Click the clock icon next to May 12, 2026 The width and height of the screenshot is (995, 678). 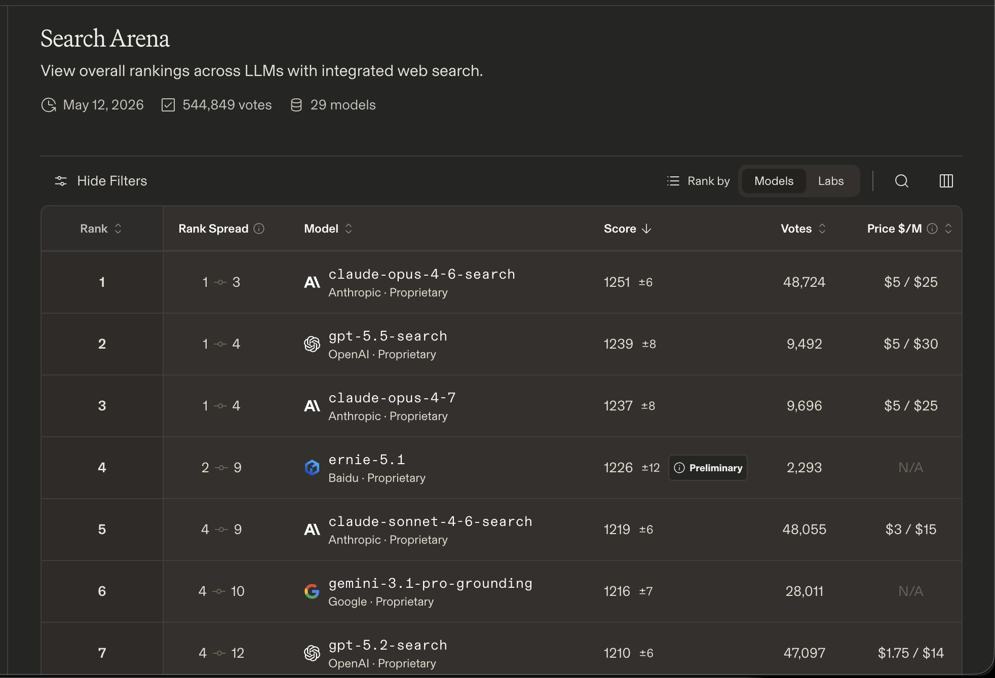(49, 105)
